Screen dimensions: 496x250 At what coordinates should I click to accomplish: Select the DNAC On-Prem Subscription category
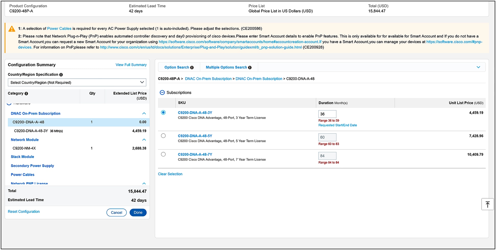[x=36, y=113]
